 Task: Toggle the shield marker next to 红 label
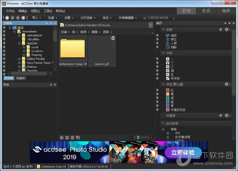[x=157, y=90]
